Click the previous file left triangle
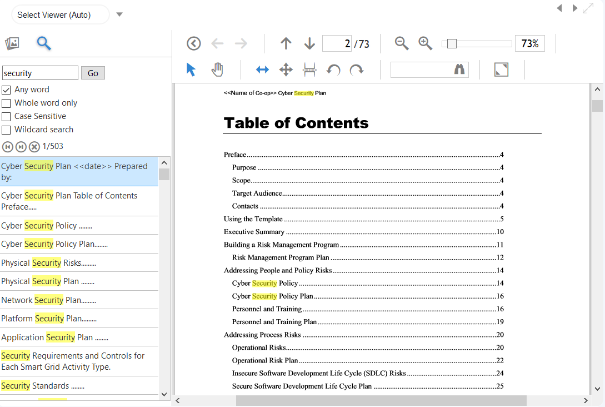 pyautogui.click(x=559, y=8)
